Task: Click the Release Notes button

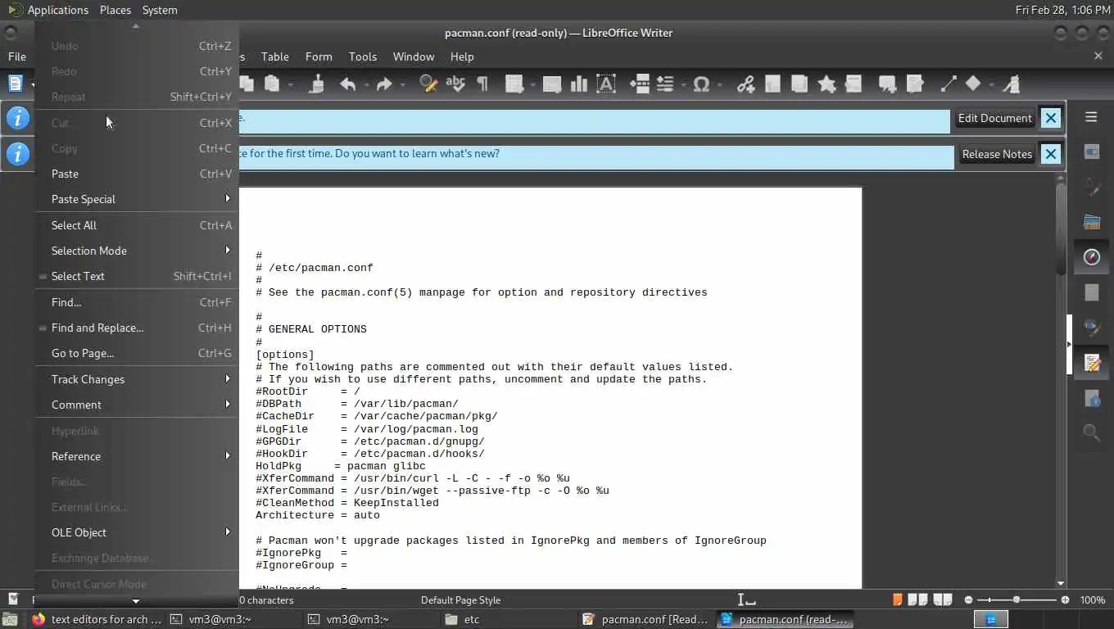Action: point(997,154)
